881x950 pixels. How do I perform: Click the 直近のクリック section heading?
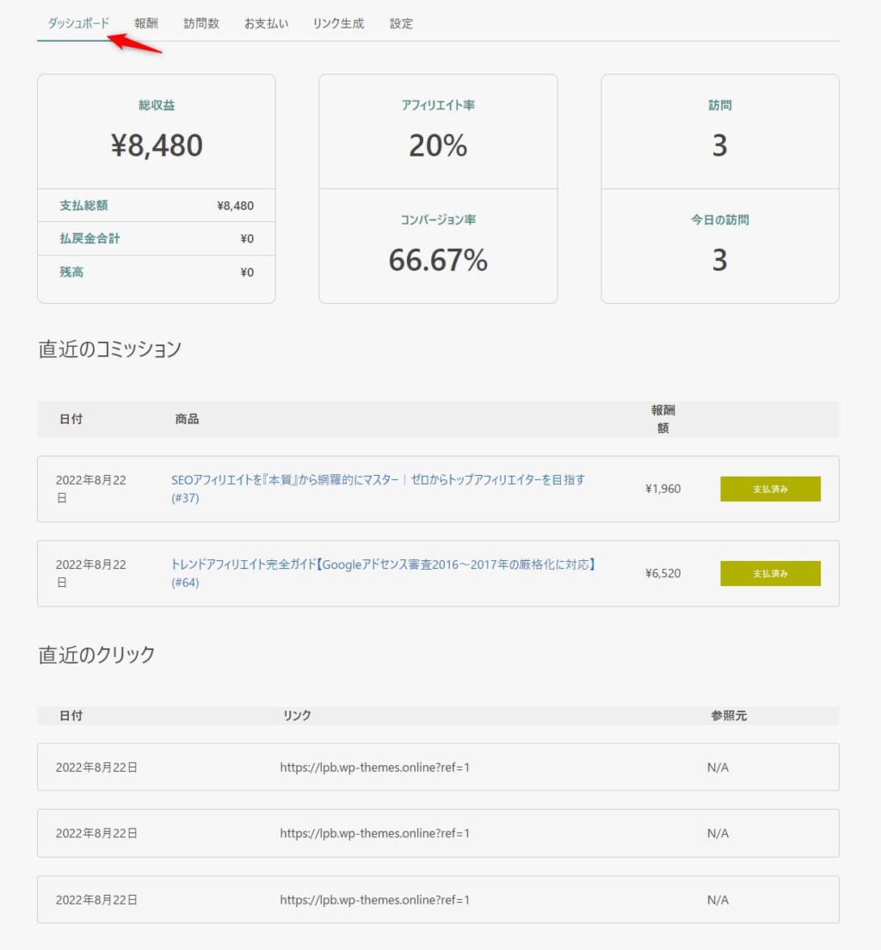97,654
